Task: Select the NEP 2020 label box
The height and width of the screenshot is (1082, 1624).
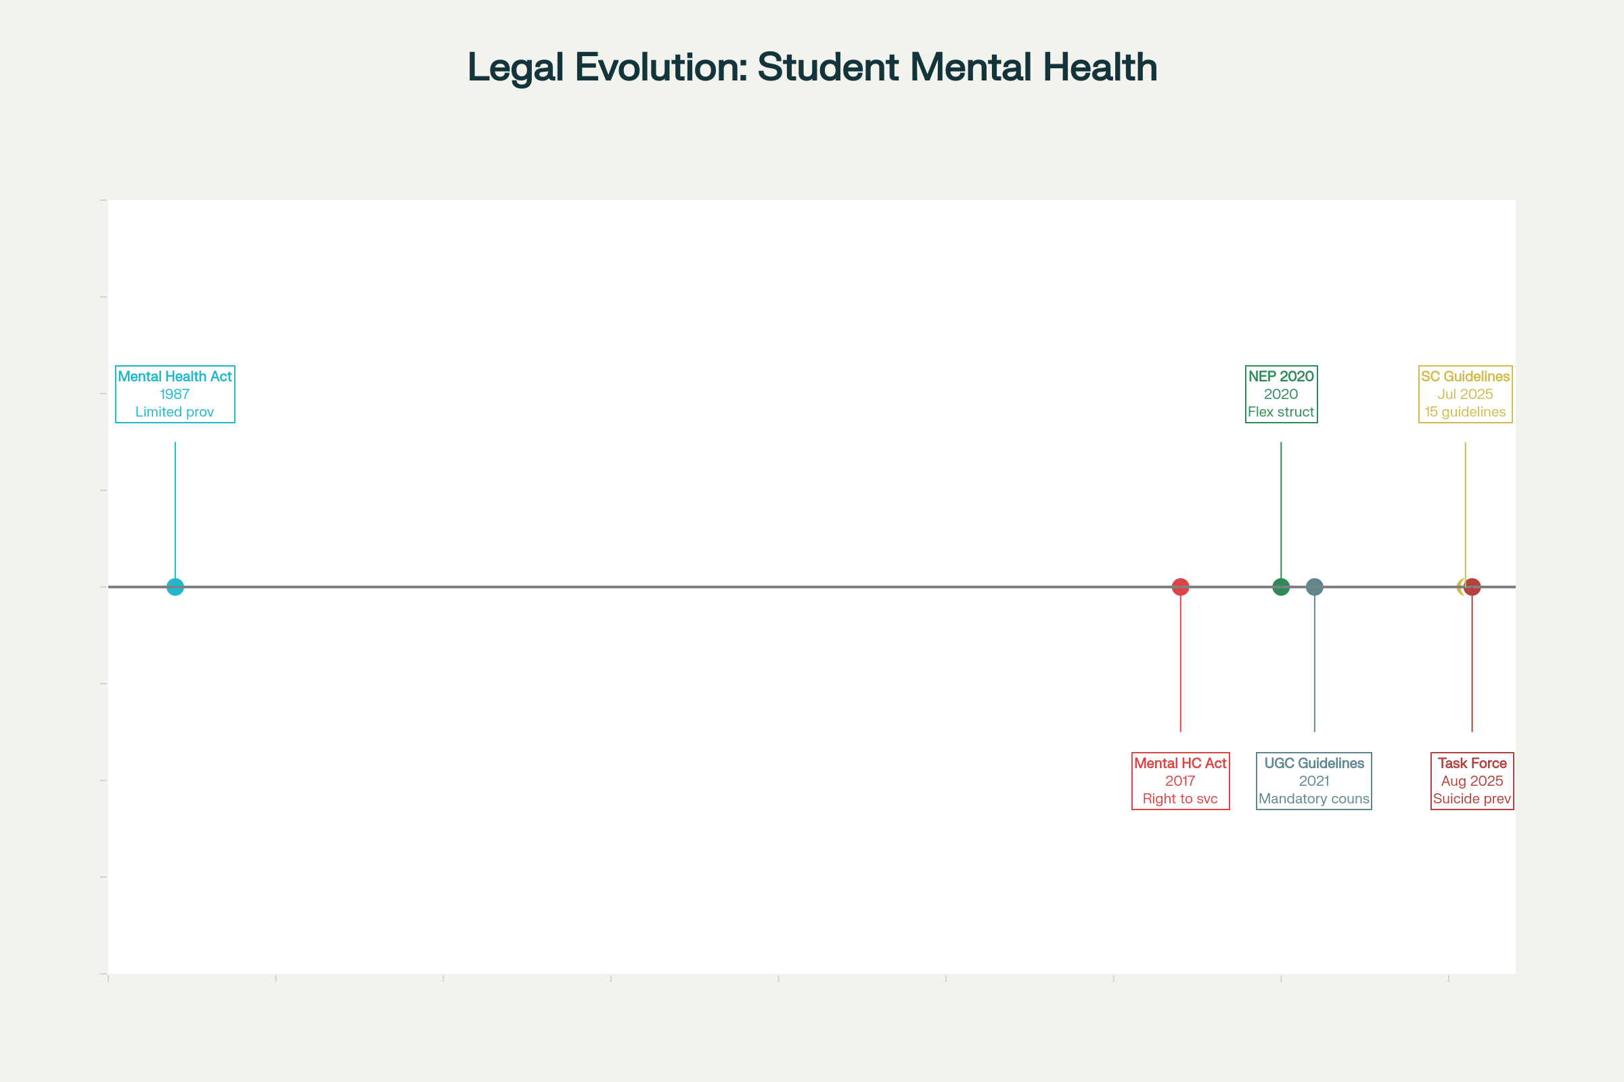Action: click(x=1281, y=394)
